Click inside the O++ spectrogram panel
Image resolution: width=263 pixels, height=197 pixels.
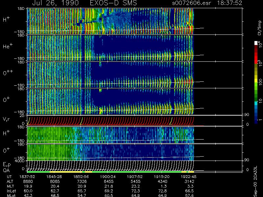click(110, 75)
